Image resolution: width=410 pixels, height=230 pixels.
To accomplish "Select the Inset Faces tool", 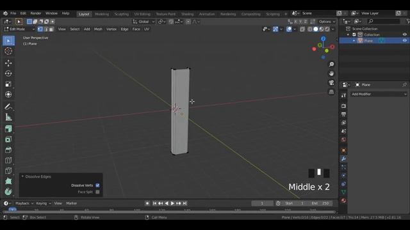I will click(x=8, y=139).
